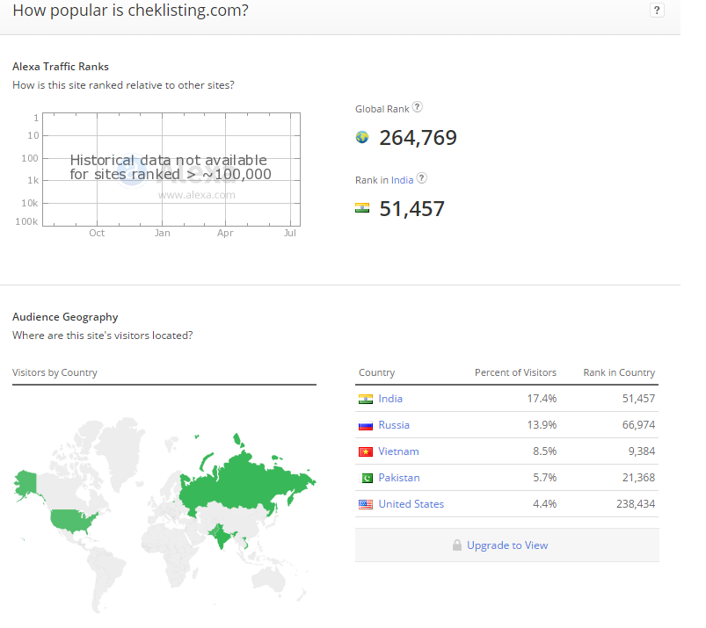The width and height of the screenshot is (706, 628).
Task: Select India's country rank in the table
Action: [638, 399]
